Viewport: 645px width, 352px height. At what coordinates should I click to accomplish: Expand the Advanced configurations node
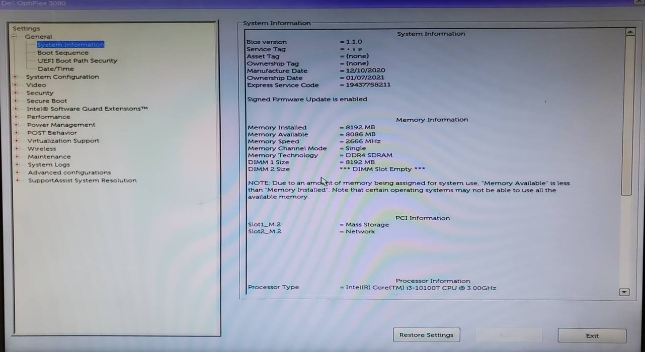tap(17, 172)
